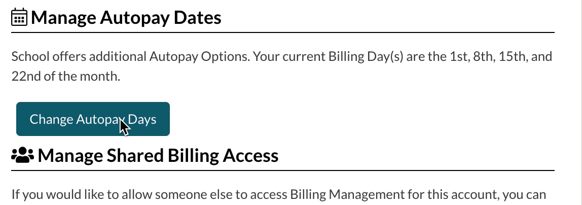The height and width of the screenshot is (205, 582).
Task: Click the calendar icon beside Manage Autopay Dates
Action: click(19, 18)
